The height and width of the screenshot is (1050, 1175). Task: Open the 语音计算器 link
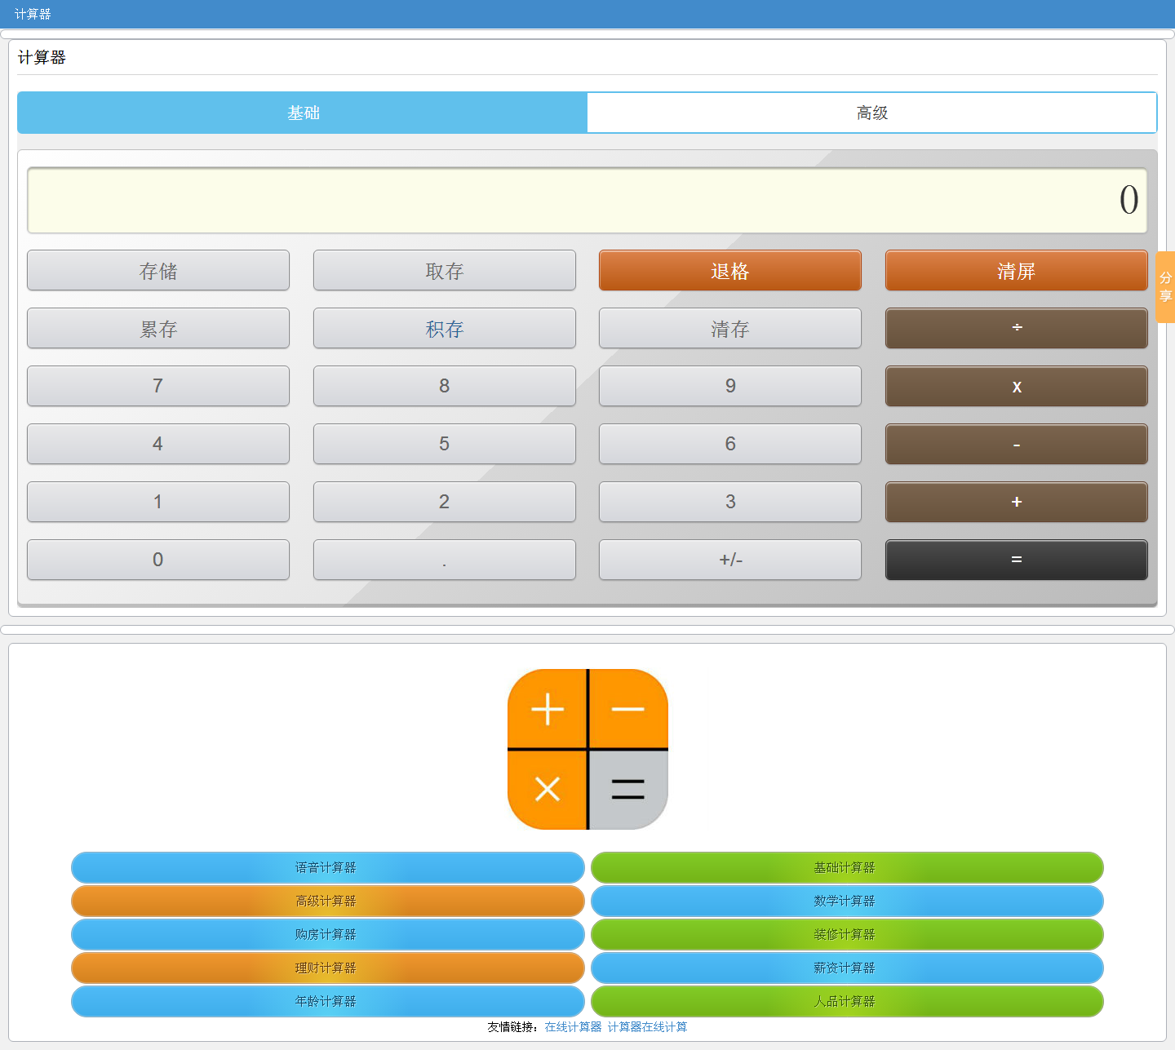[327, 867]
